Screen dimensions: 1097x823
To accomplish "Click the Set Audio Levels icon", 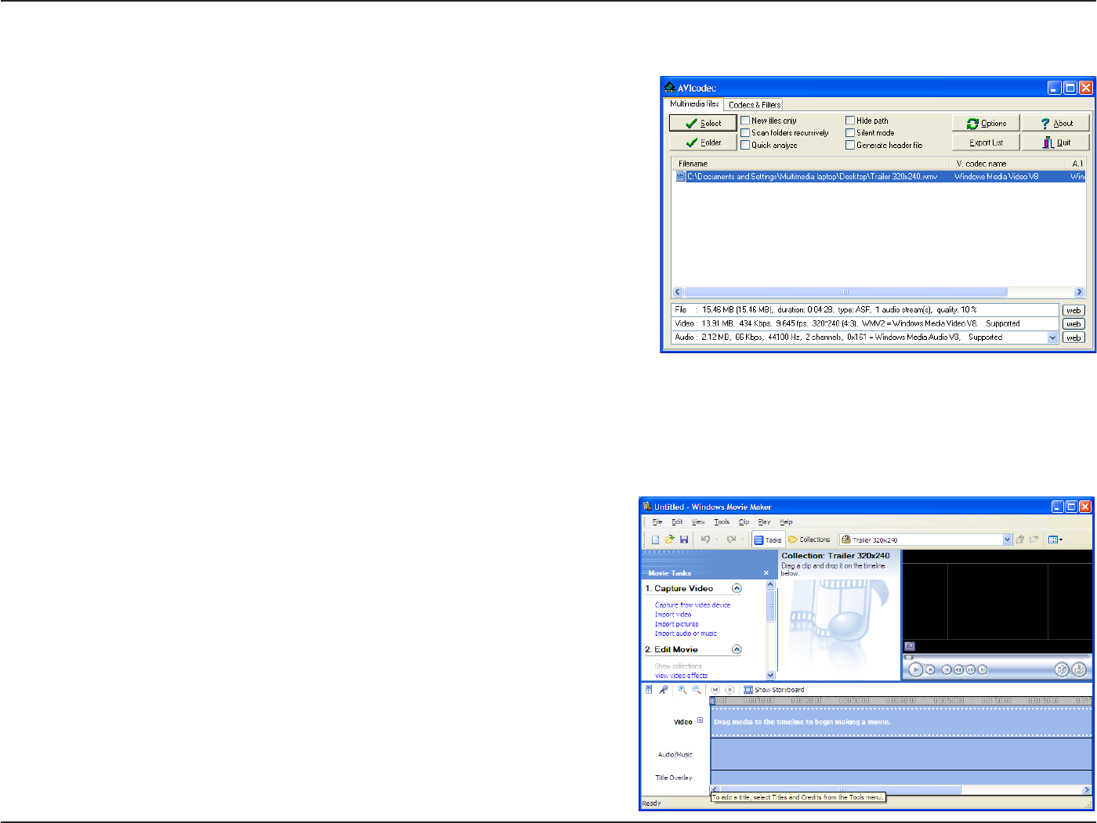I will tap(649, 690).
